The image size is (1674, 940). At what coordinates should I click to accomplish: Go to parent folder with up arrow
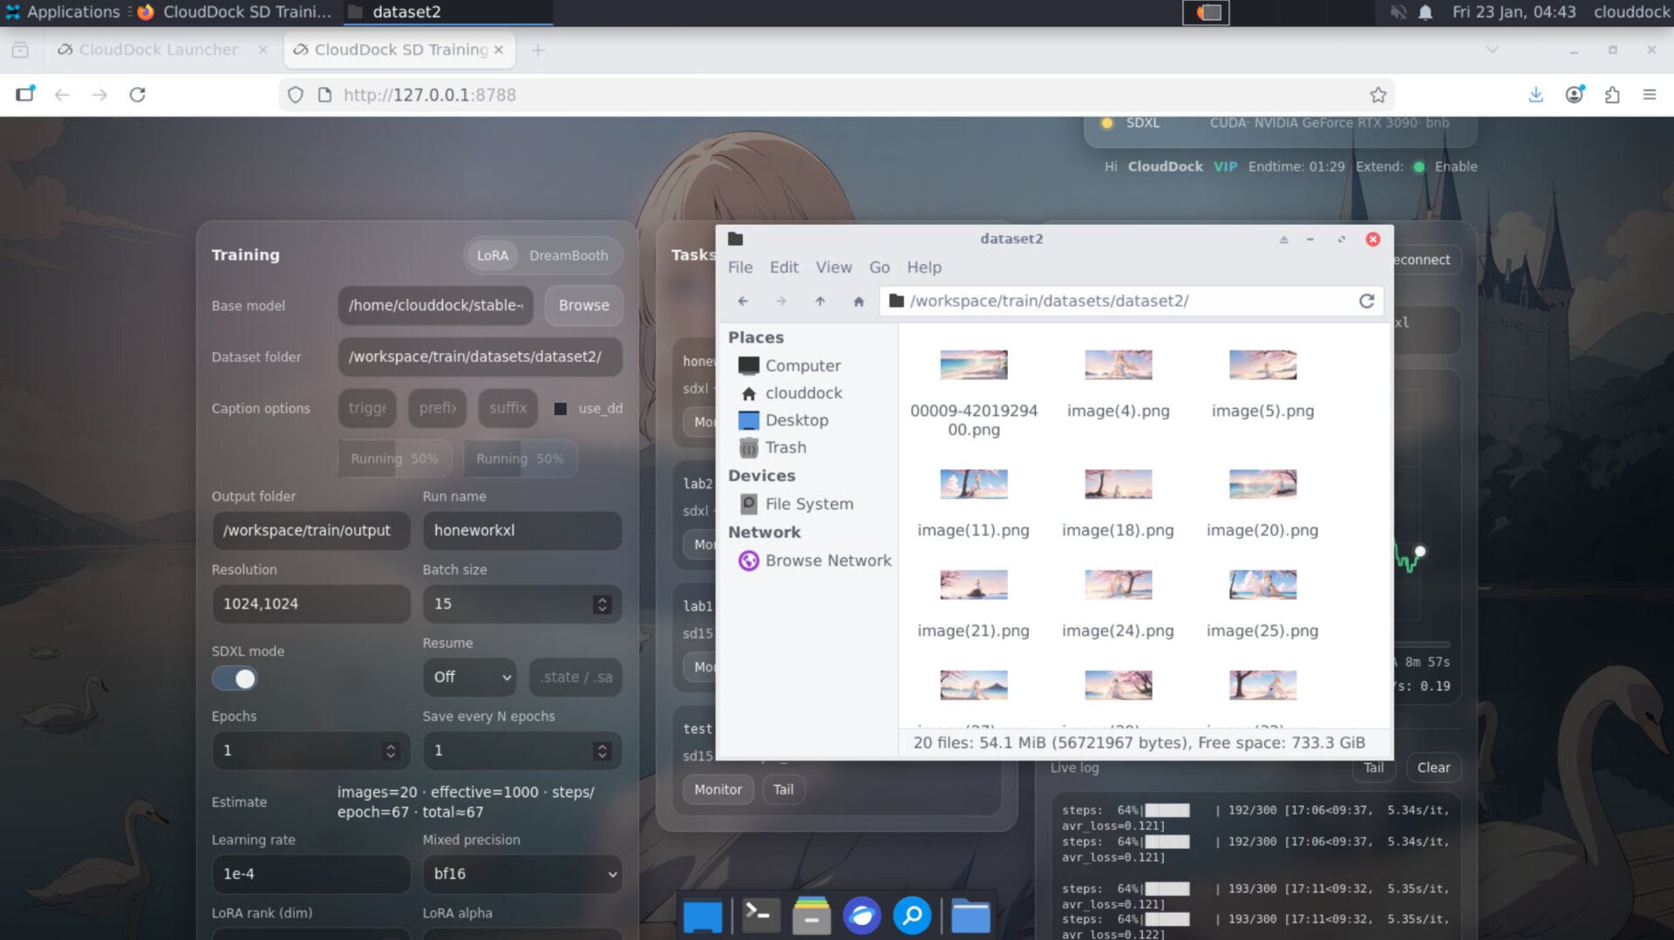point(820,301)
